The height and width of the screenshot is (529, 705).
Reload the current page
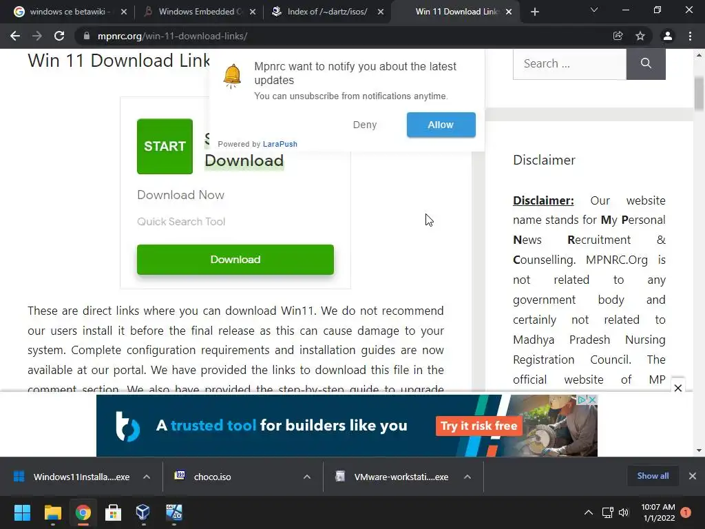(59, 36)
